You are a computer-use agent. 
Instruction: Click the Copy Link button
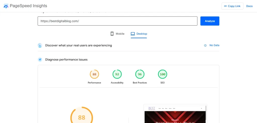pyautogui.click(x=232, y=6)
